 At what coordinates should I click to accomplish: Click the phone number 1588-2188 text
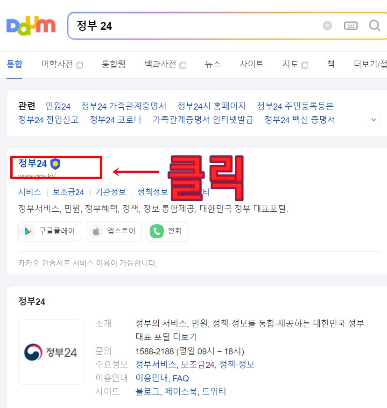pos(155,351)
